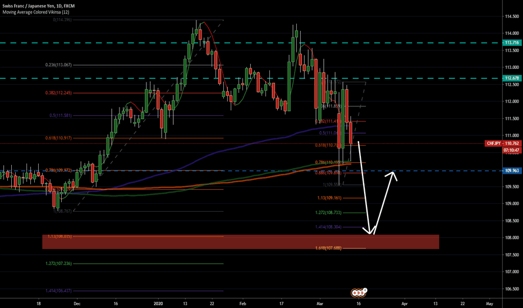Select the 109.963 blue price label
This screenshot has height=308, width=523.
pyautogui.click(x=512, y=171)
